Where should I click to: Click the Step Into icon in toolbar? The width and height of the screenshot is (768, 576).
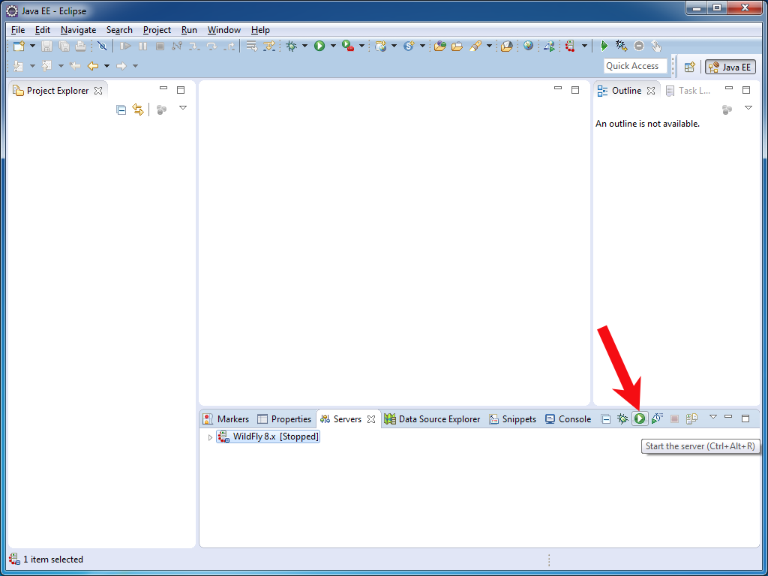194,46
